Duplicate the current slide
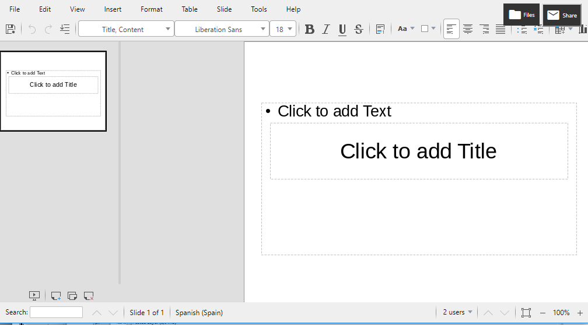The height and width of the screenshot is (325, 588). 72,296
